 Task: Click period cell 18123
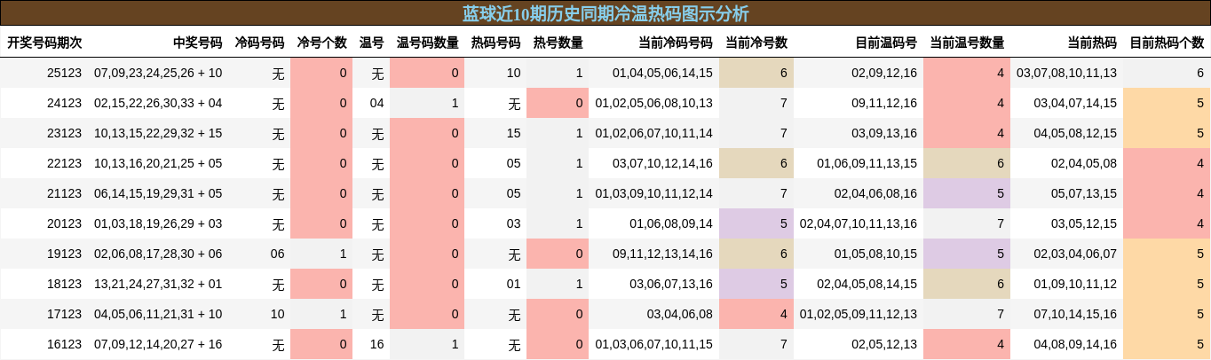point(64,284)
